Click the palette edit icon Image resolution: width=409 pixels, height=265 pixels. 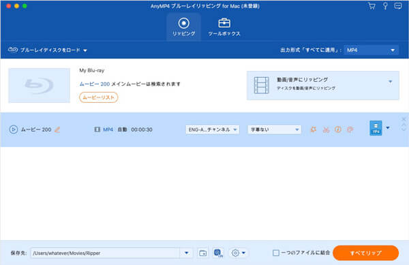point(350,129)
